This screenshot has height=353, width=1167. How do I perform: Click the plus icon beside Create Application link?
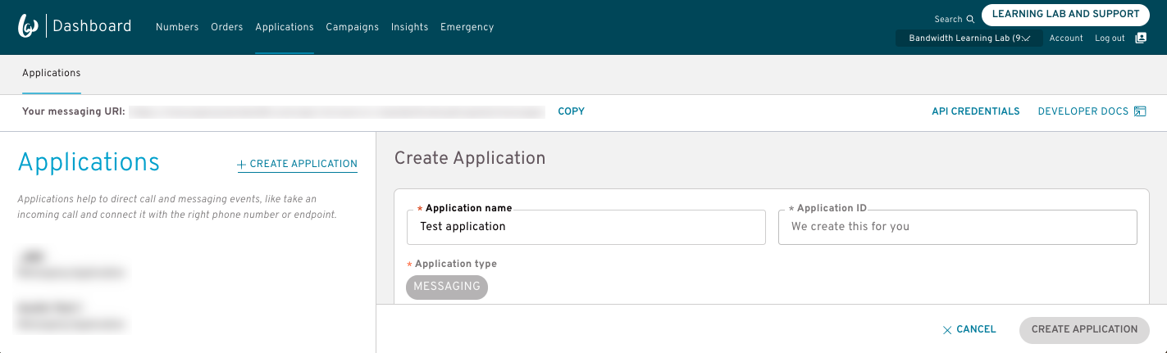pos(242,165)
